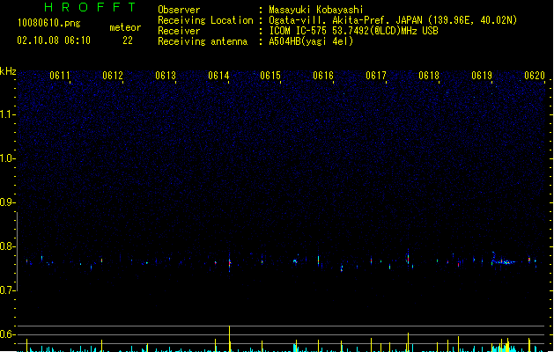Click the 0.6 kHz axis label
The height and width of the screenshot is (352, 554).
pos(8,334)
